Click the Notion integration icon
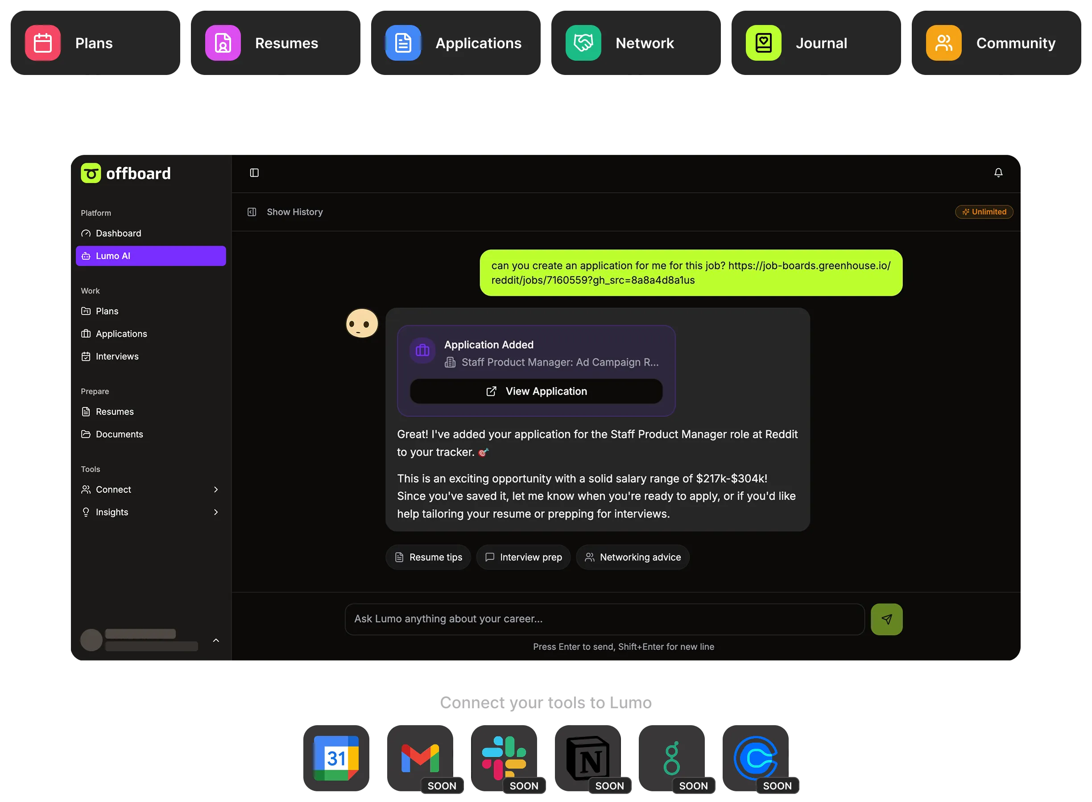The height and width of the screenshot is (802, 1092). (587, 758)
